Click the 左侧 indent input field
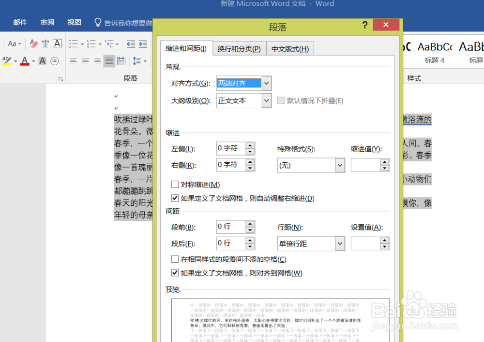484x342 pixels. point(231,148)
